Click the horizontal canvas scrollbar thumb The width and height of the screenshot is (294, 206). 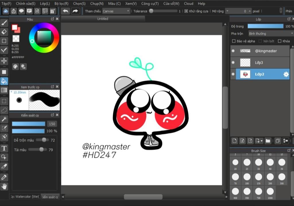[143, 197]
